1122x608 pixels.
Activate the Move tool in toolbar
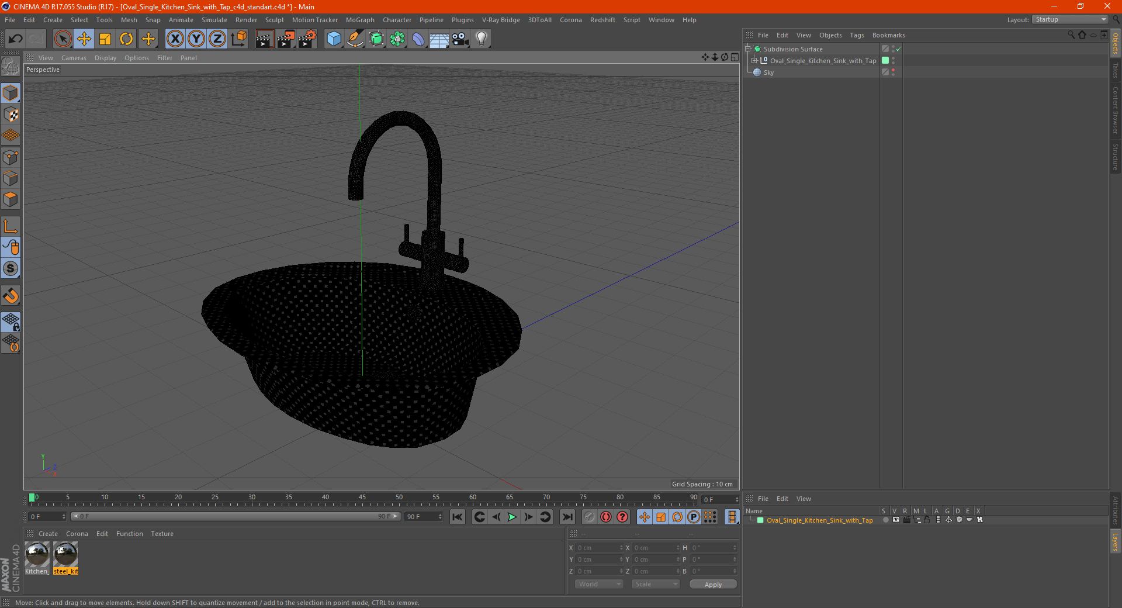pos(84,39)
